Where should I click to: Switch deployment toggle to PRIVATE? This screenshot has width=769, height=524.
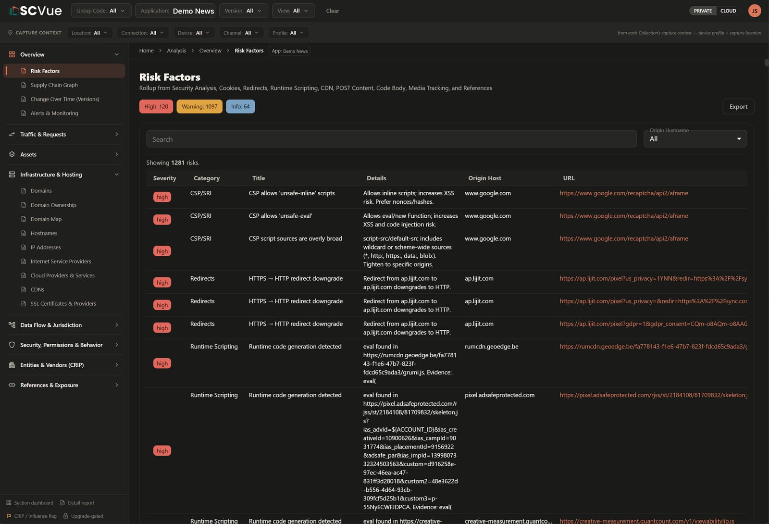(703, 11)
